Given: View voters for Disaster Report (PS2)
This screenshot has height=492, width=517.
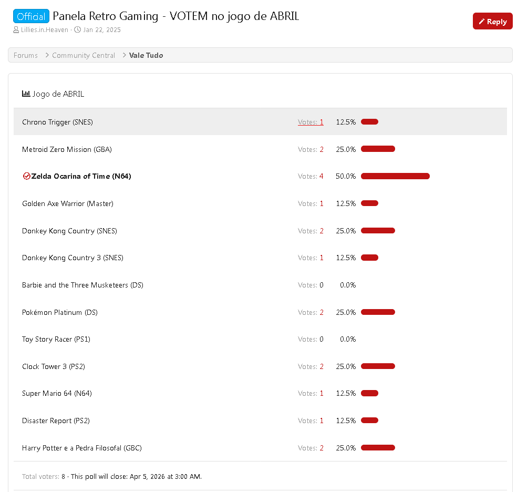Looking at the screenshot, I should tap(311, 421).
